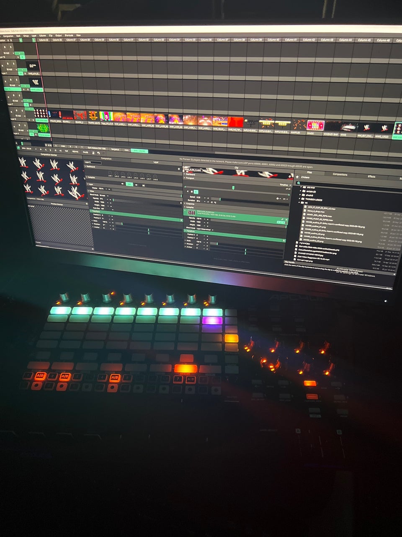This screenshot has width=402, height=537.
Task: Click the clip transport timeline playhead
Action: [x=233, y=188]
